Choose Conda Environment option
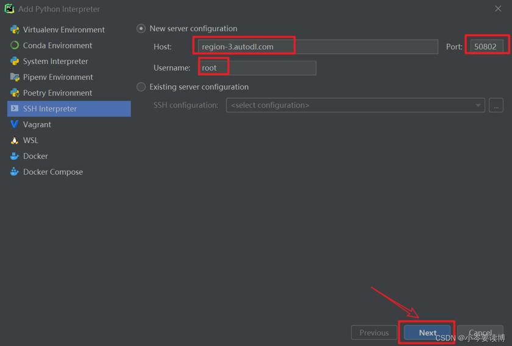This screenshot has height=346, width=512. coord(69,45)
